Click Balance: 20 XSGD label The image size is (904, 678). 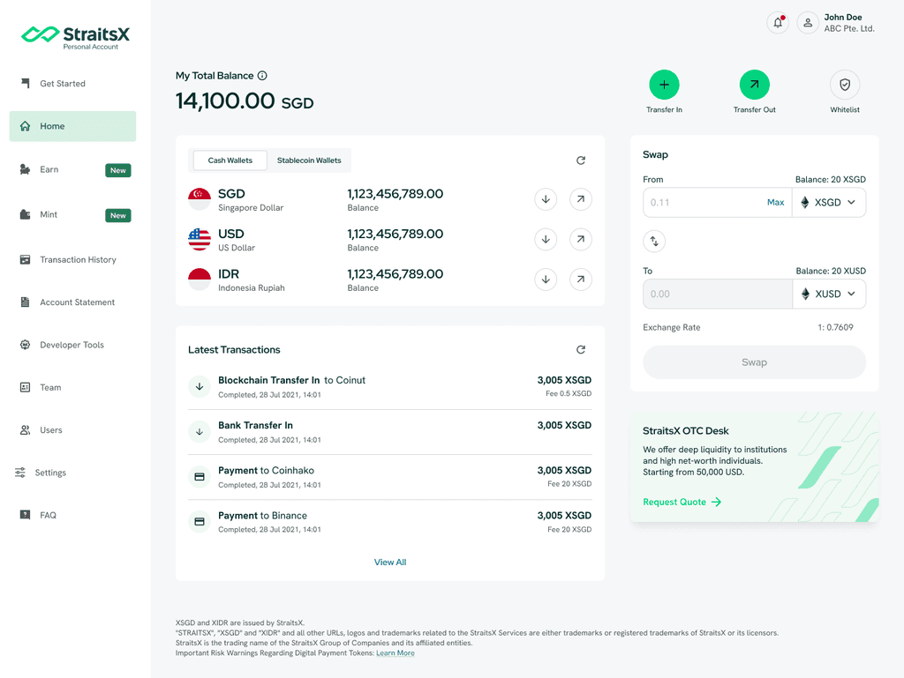coord(830,180)
